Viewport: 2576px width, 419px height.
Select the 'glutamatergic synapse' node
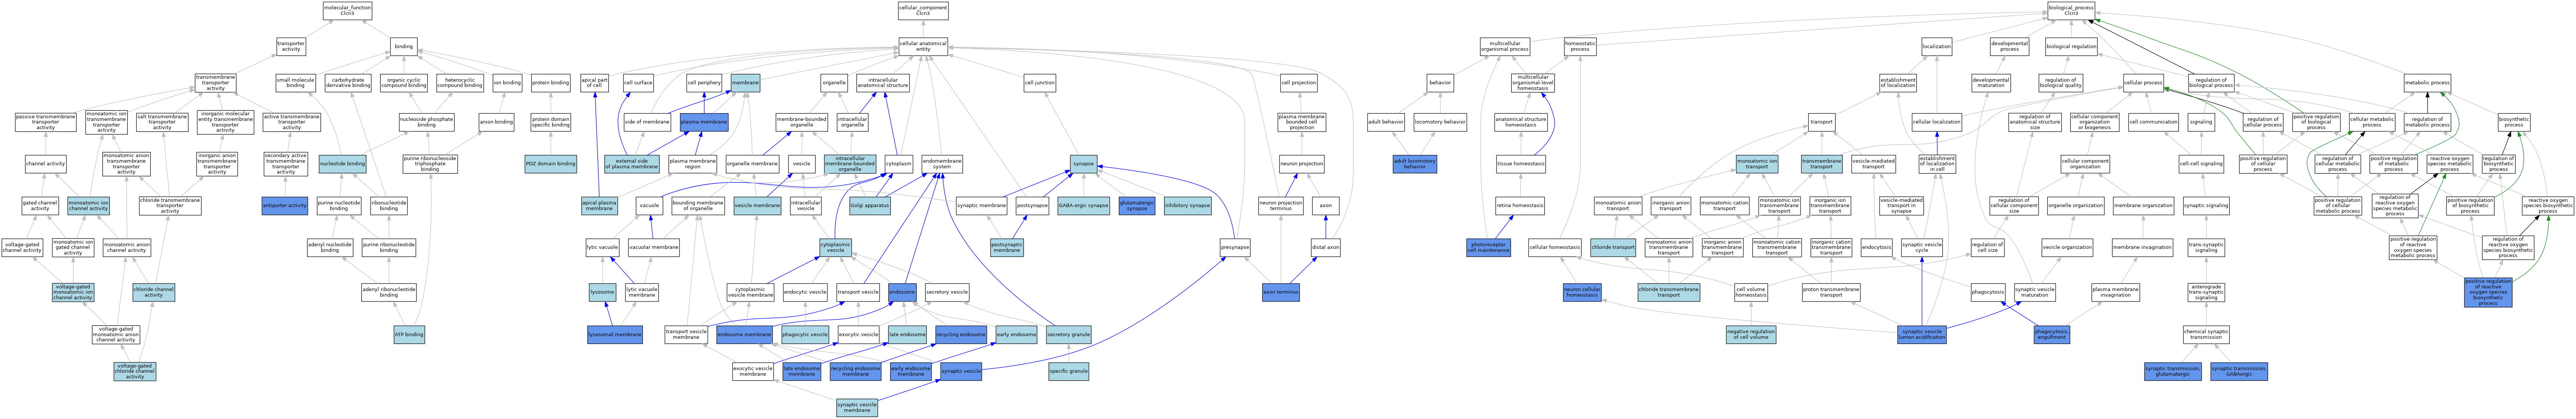pyautogui.click(x=1137, y=206)
